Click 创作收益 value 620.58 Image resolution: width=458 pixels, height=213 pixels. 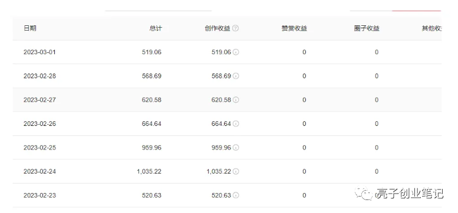tap(221, 100)
